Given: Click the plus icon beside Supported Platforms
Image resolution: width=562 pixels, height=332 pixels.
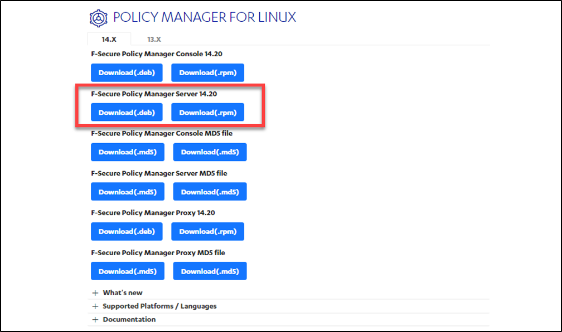Looking at the screenshot, I should click(x=95, y=306).
